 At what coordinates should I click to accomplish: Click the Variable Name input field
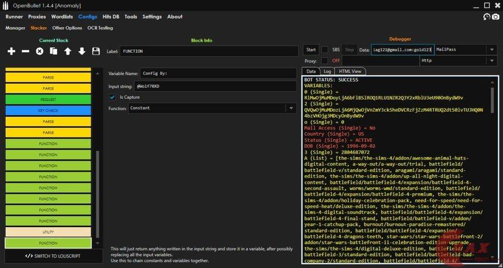coord(218,73)
